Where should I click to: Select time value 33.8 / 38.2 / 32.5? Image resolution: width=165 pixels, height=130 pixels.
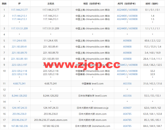tap(153, 65)
